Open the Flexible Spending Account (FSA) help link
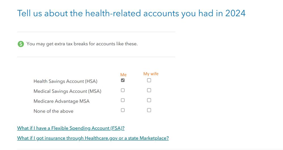Image resolution: width=283 pixels, height=150 pixels. (x=71, y=128)
